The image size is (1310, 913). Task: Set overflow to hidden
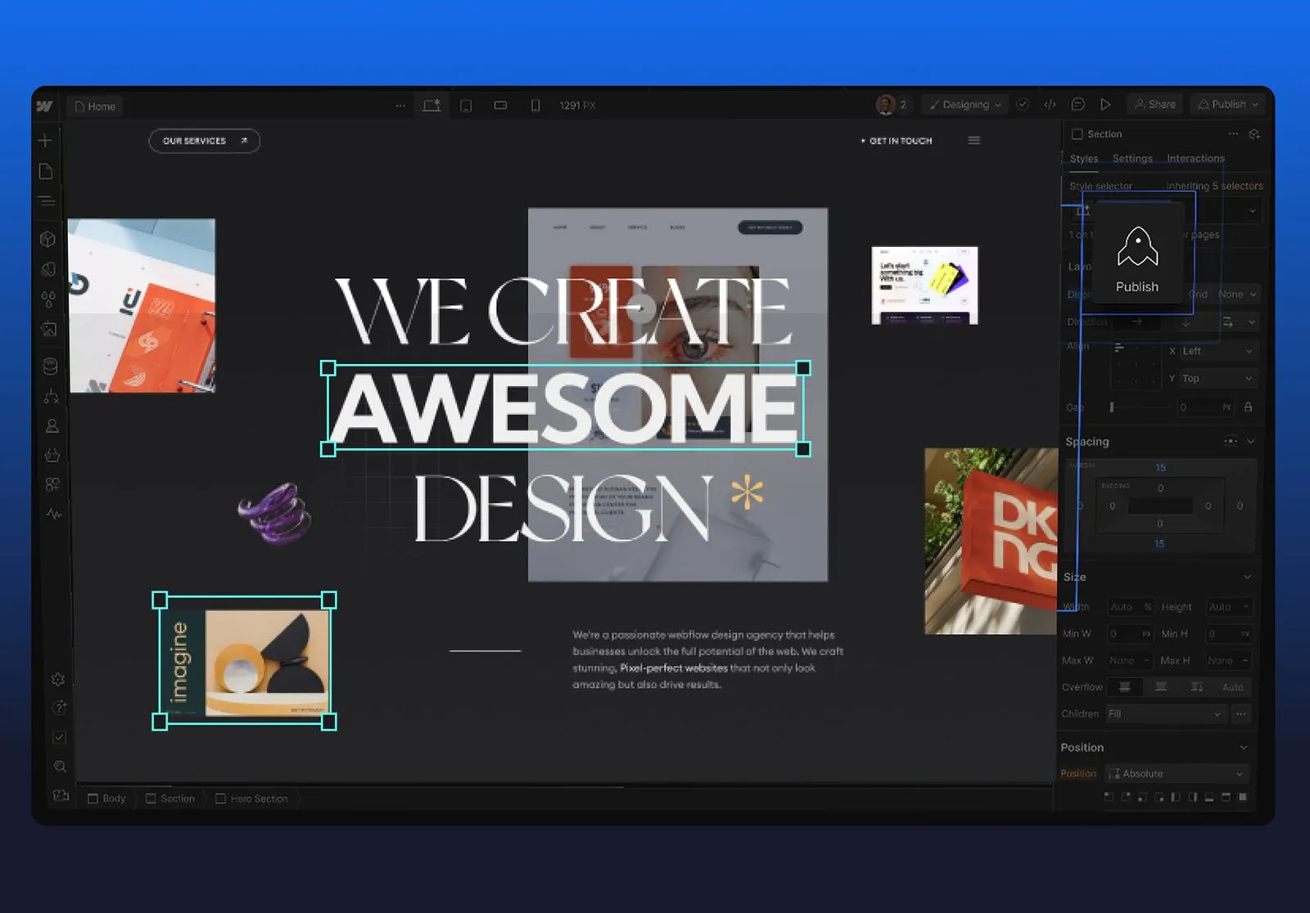tap(1160, 686)
